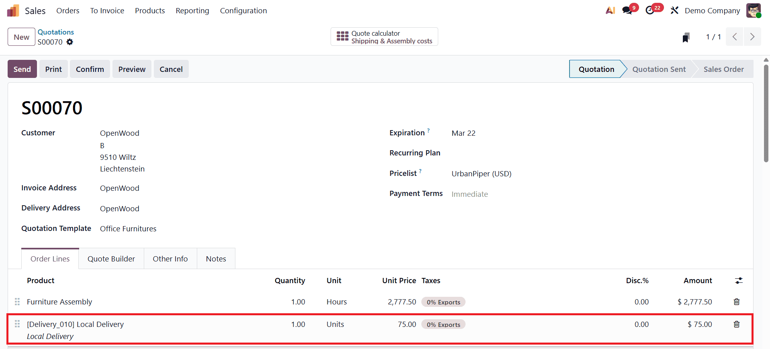Viewport: 770px width, 349px height.
Task: Click the Furniture Assembly product cell
Action: 59,302
